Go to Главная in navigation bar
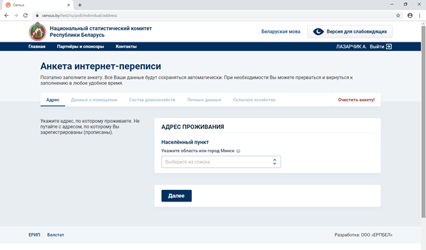The height and width of the screenshot is (250, 426). click(37, 46)
